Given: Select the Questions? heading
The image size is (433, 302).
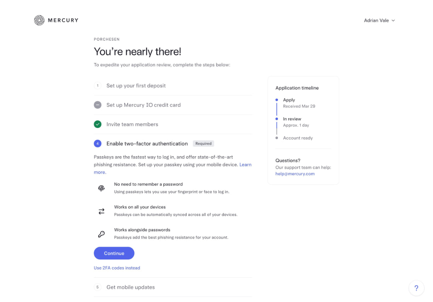Looking at the screenshot, I should point(288,160).
